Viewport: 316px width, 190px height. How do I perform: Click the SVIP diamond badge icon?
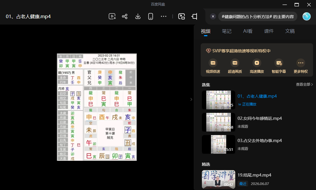[208, 51]
